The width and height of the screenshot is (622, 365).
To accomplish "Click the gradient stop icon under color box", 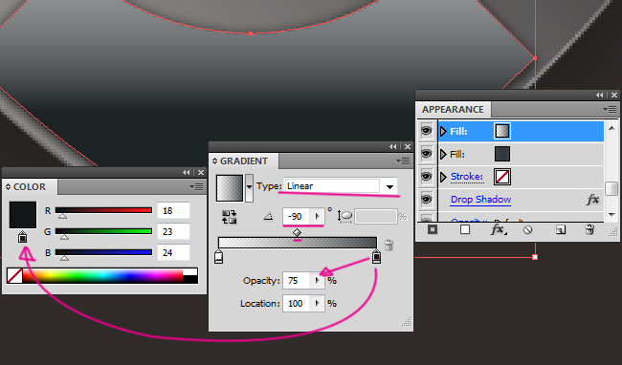I will tap(23, 237).
